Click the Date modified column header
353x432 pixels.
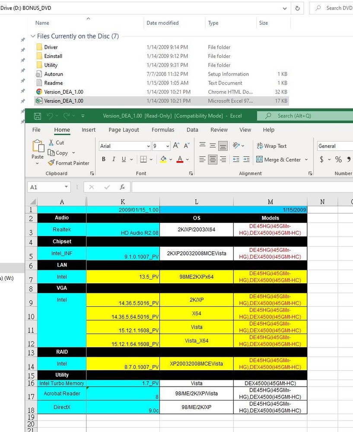(162, 23)
